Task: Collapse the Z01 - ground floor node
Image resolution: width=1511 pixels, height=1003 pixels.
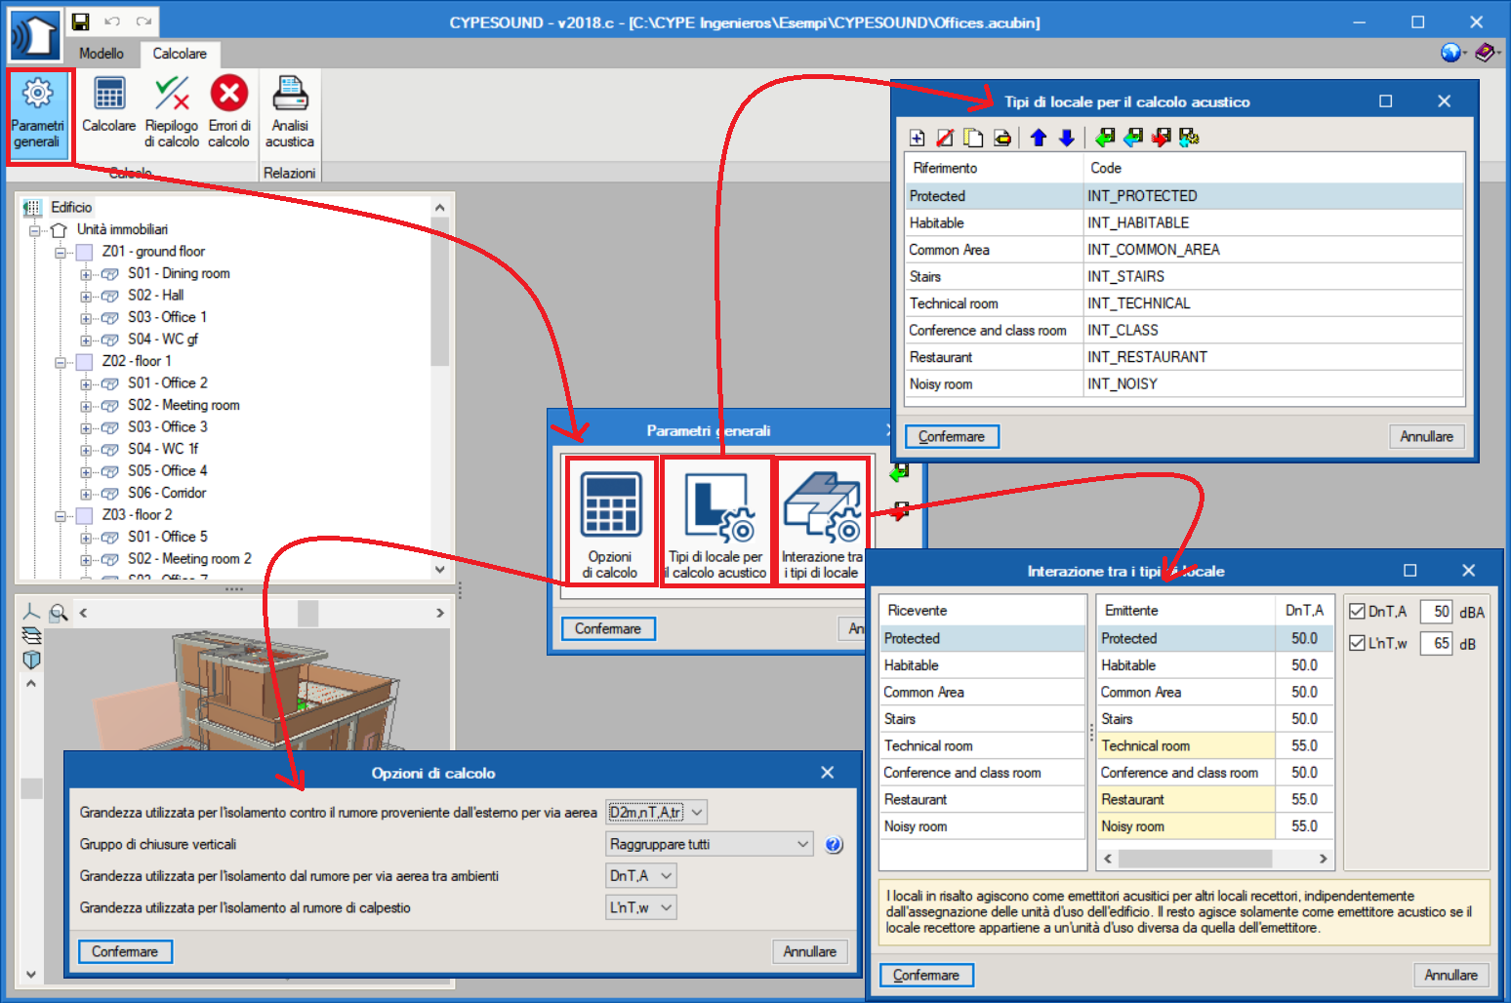Action: [61, 252]
